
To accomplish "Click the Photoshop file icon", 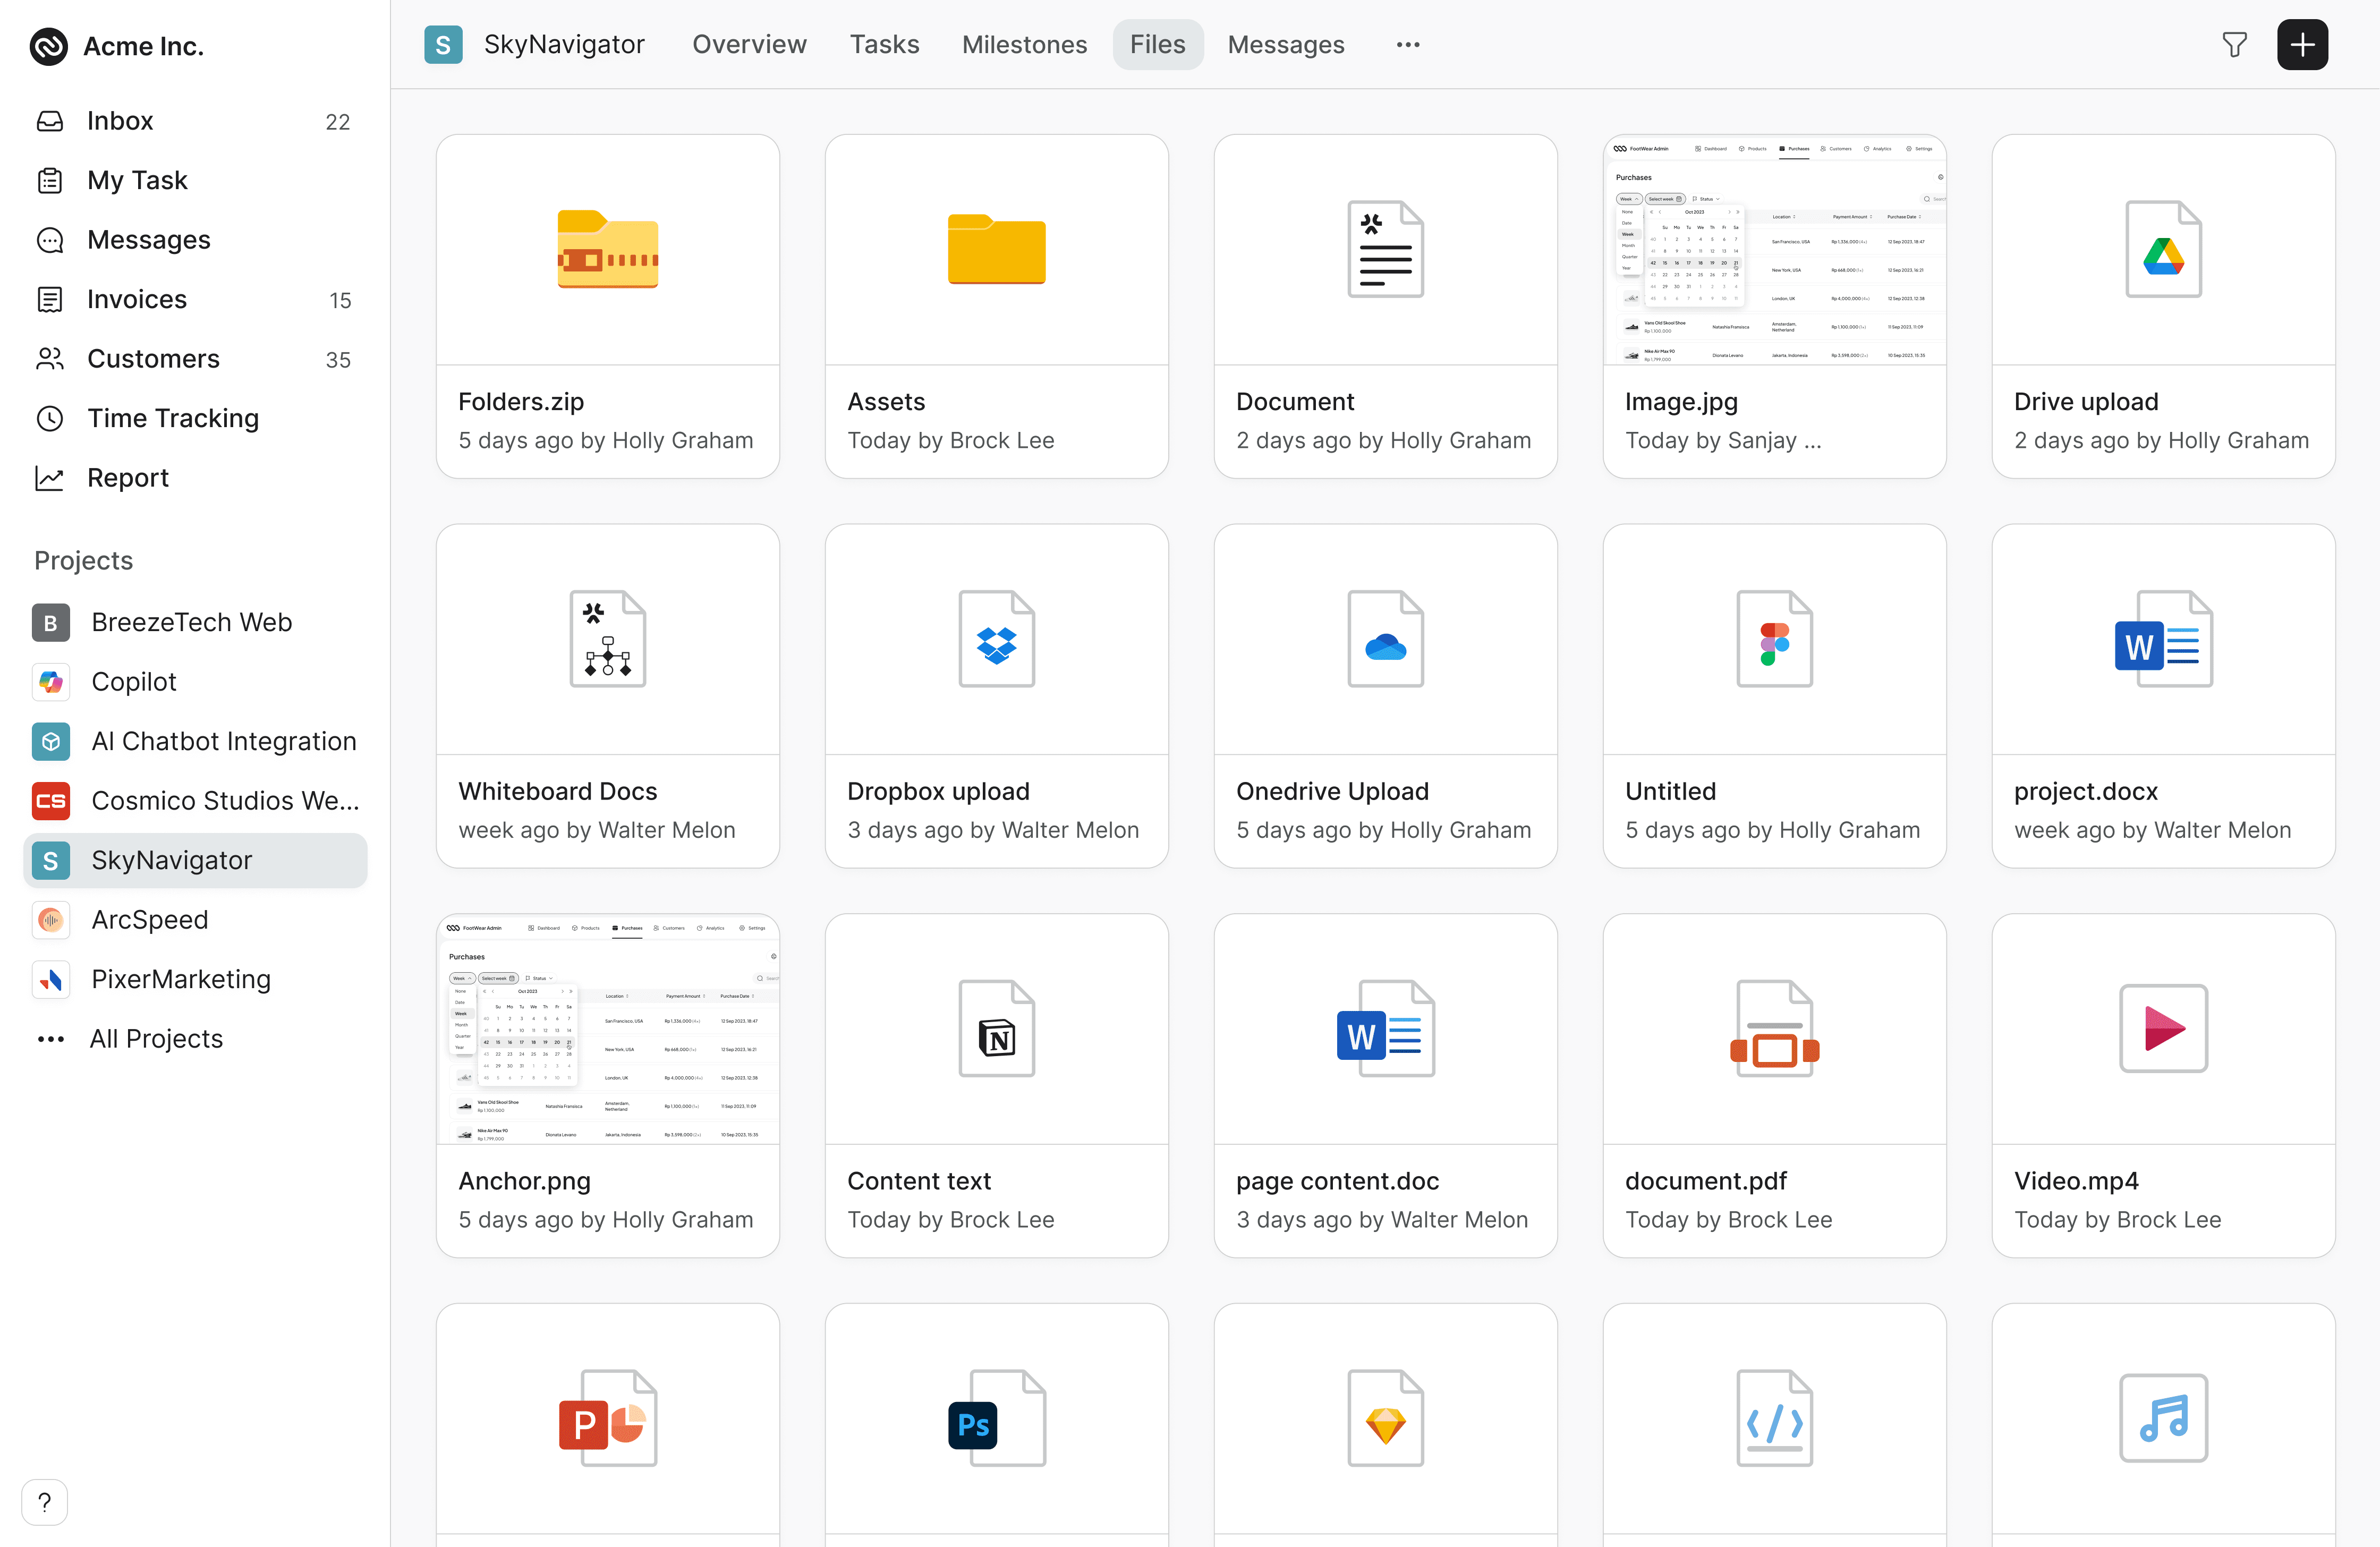I will (x=996, y=1418).
